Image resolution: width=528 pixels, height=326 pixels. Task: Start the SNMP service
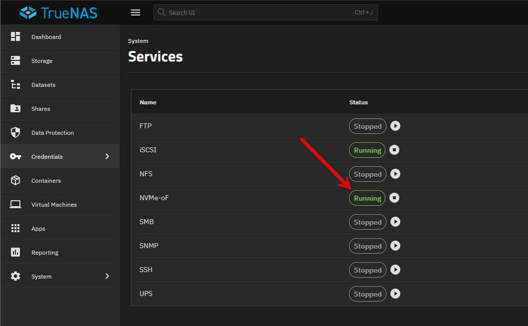pos(395,246)
